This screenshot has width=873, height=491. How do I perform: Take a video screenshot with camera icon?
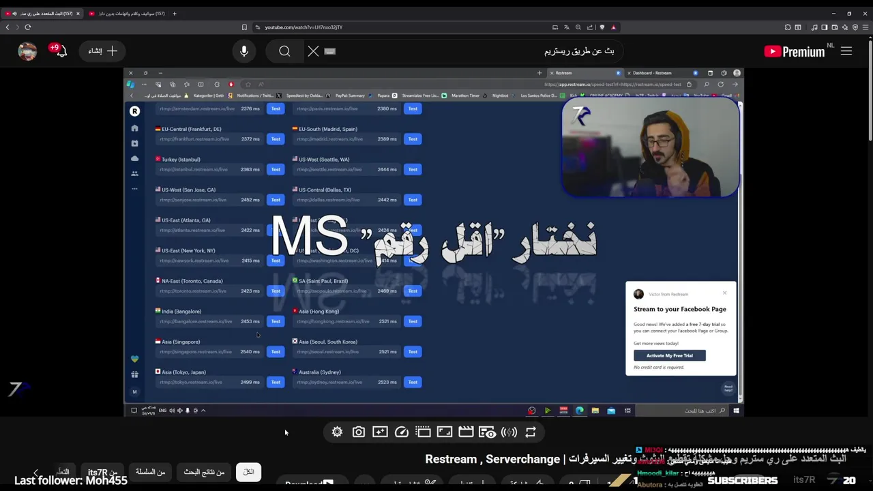[359, 432]
